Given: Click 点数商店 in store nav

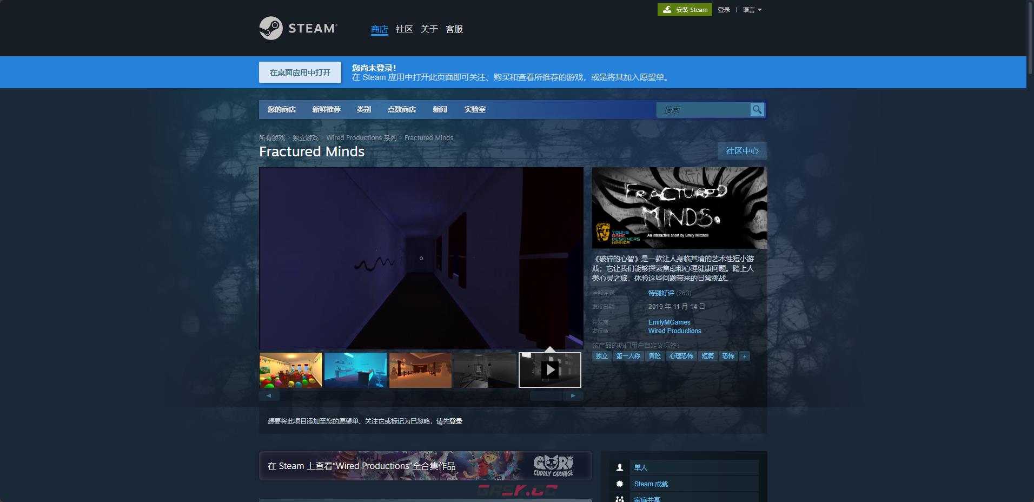Looking at the screenshot, I should [x=401, y=109].
